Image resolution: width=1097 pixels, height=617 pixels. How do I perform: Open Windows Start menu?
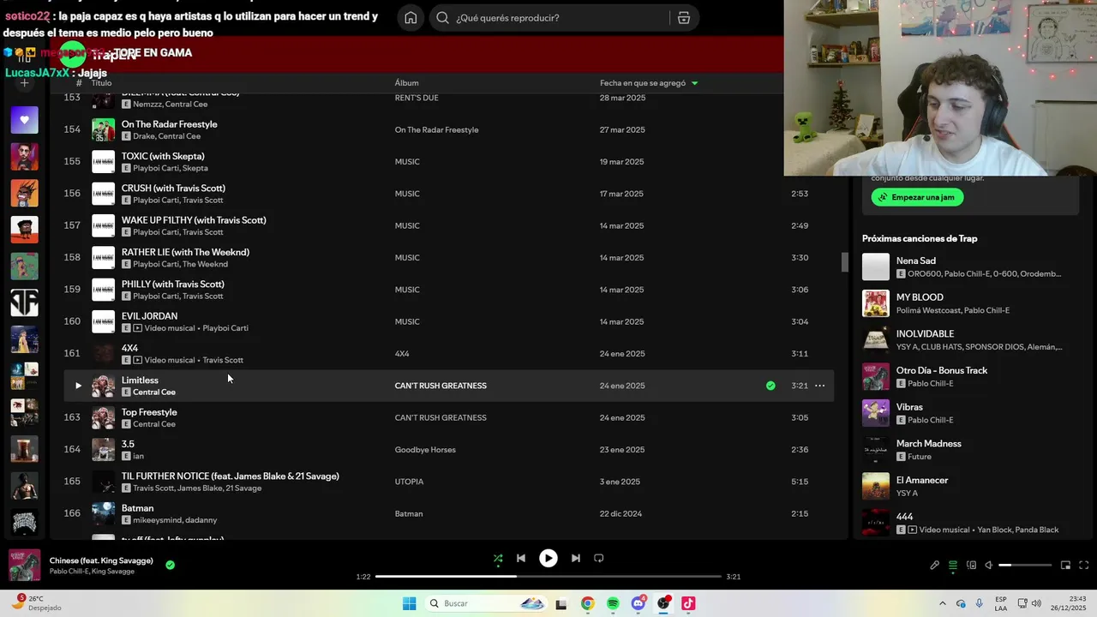click(x=410, y=603)
